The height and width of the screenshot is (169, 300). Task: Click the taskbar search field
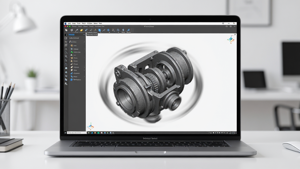pyautogui.click(x=76, y=133)
